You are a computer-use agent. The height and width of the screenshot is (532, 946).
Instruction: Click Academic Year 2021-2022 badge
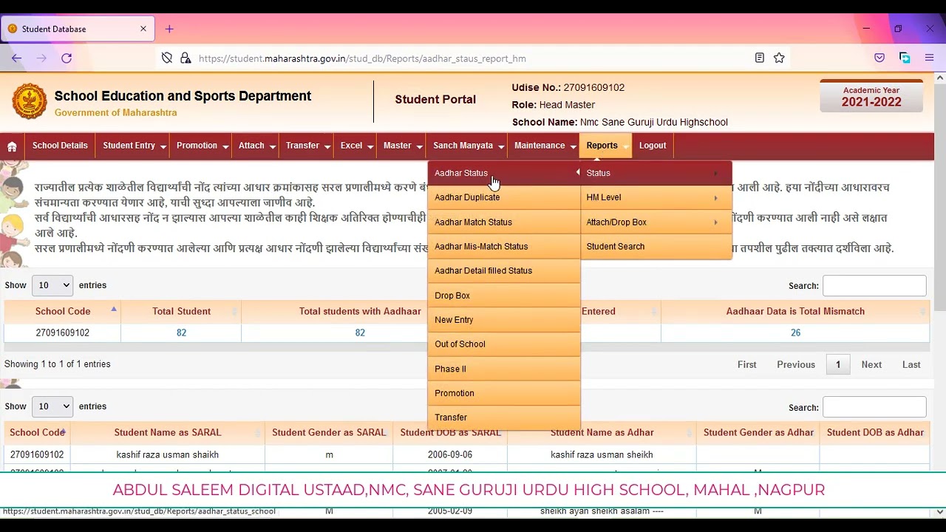[x=871, y=96]
